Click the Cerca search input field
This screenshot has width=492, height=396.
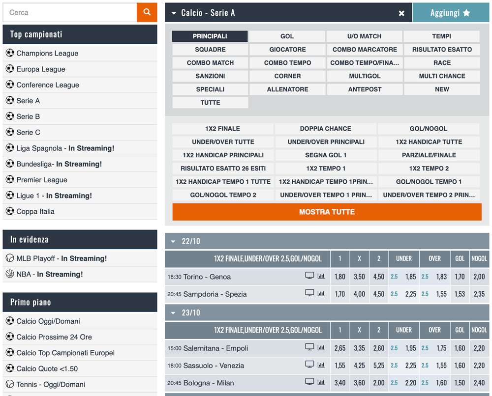[x=70, y=13]
